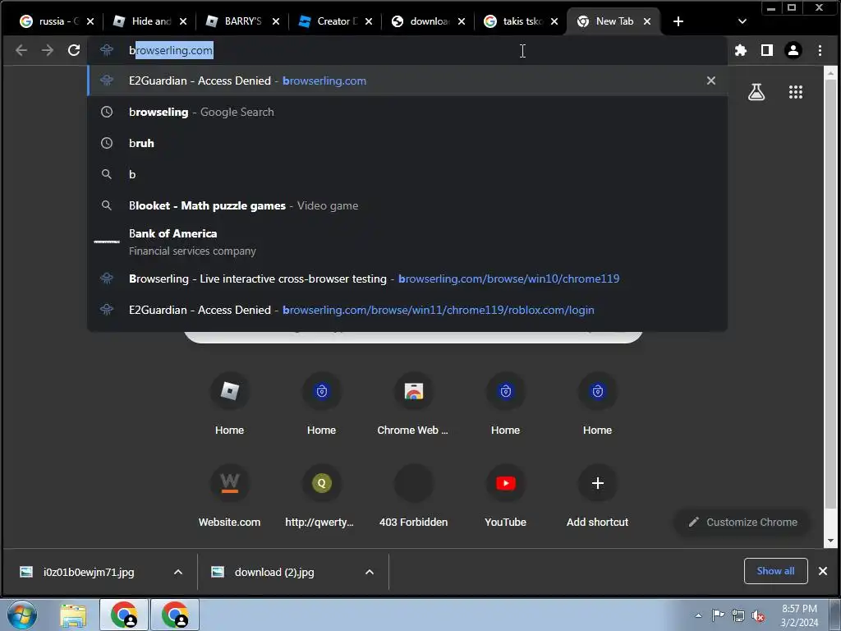Screen dimensions: 841x631
Task: Open the Chrome Labs flask icon
Action: [756, 92]
